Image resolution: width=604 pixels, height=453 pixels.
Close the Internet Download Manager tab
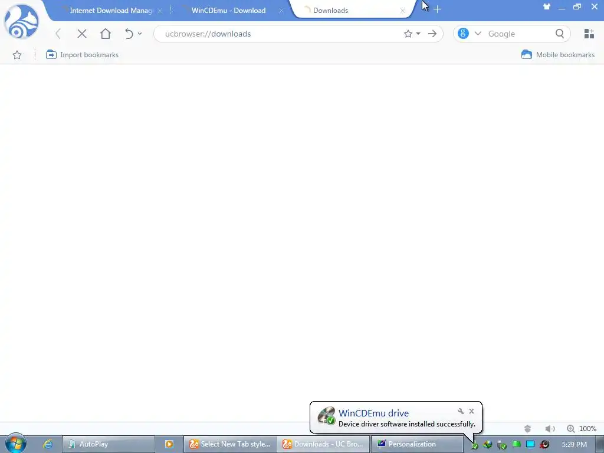[160, 11]
